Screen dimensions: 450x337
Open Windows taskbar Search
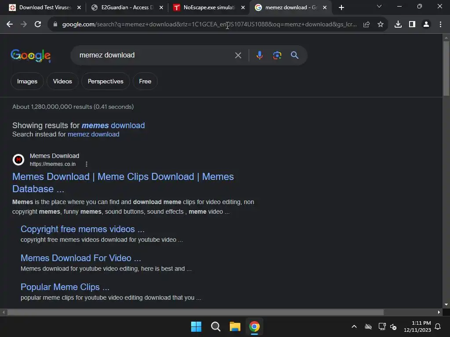coord(215,326)
